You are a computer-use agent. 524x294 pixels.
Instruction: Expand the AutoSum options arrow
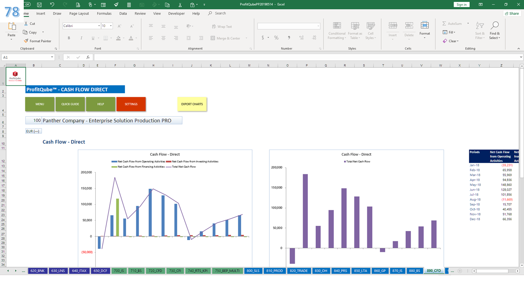468,24
